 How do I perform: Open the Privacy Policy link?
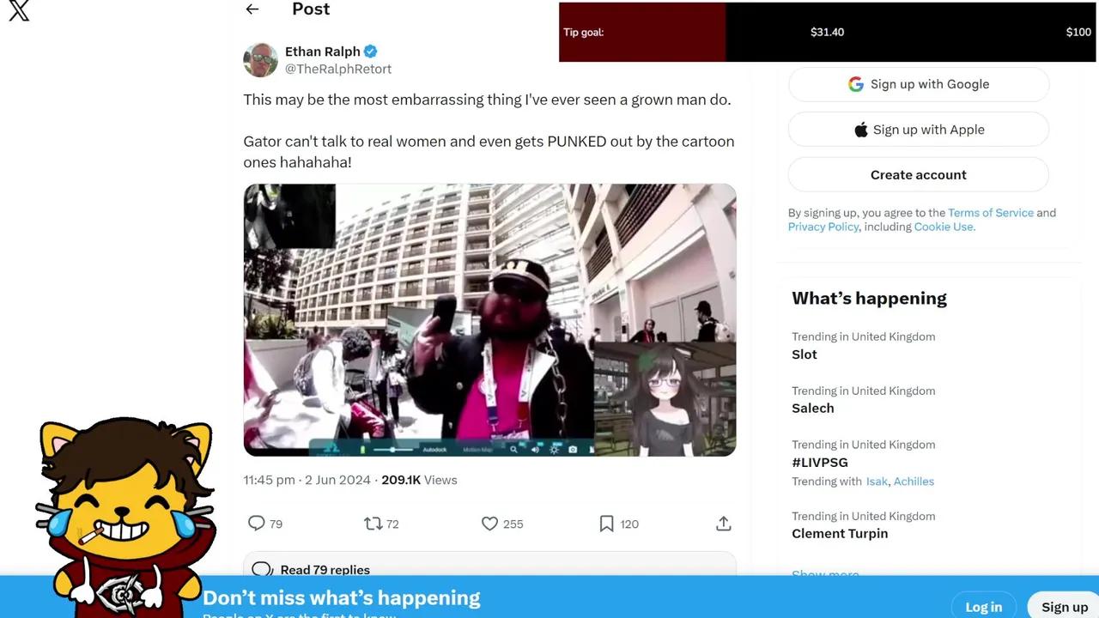pos(823,227)
